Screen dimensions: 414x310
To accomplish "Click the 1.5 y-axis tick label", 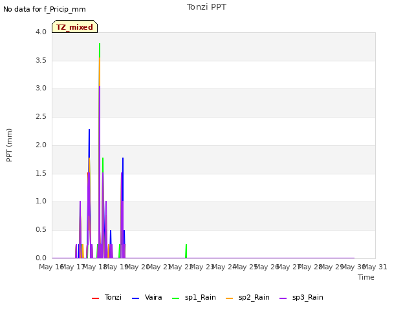I will (x=41, y=173).
